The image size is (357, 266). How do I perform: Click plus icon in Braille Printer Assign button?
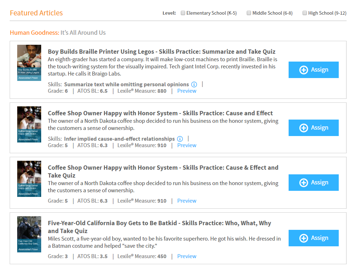pos(304,70)
